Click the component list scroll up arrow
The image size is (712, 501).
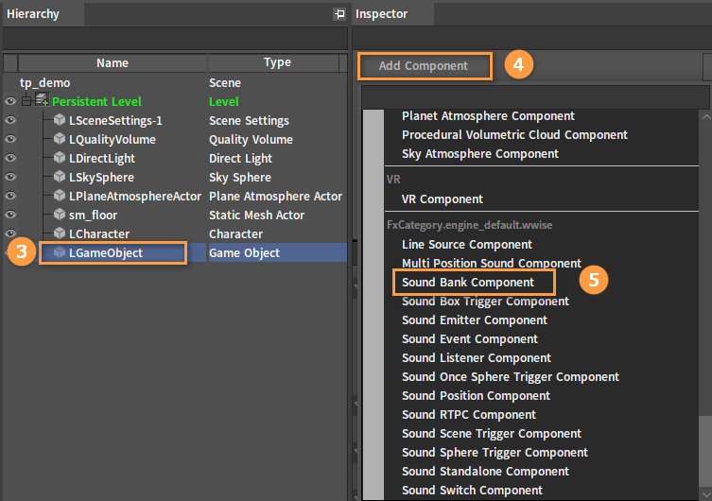[705, 116]
